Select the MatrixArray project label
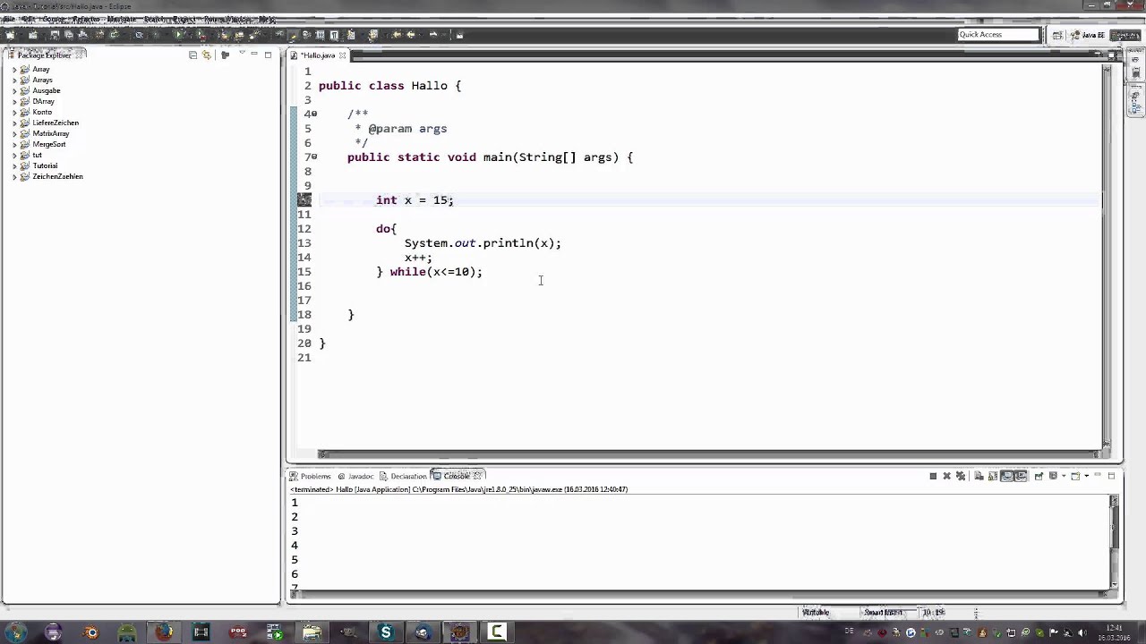Viewport: 1146px width, 644px height. (51, 133)
